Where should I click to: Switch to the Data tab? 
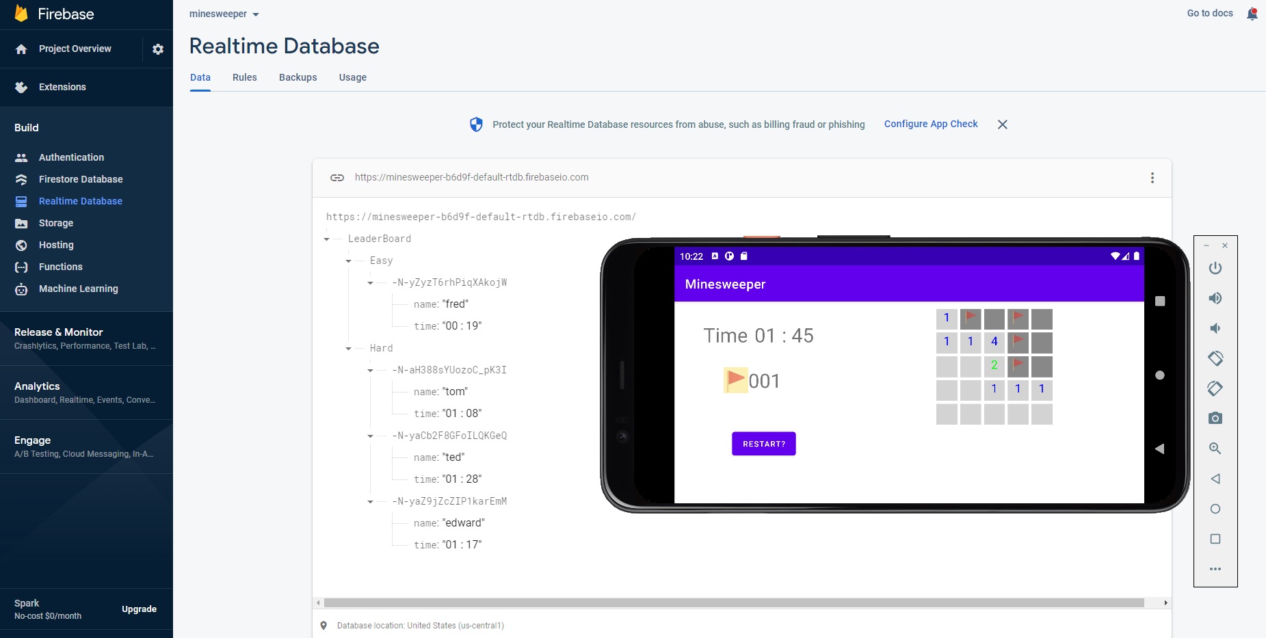pyautogui.click(x=200, y=77)
